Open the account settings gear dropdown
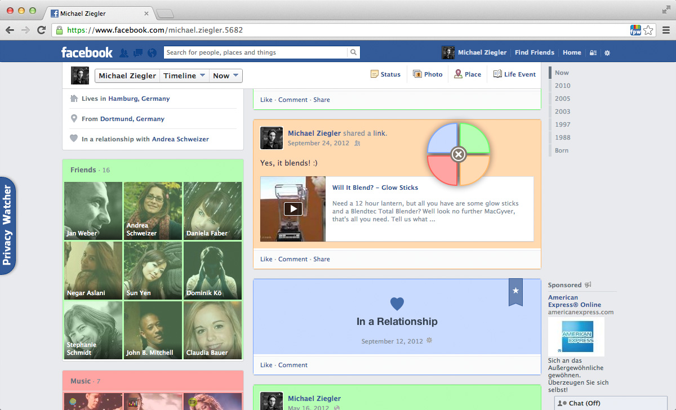676x410 pixels. (607, 53)
